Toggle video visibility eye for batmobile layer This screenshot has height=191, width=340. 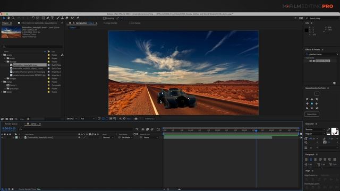[2, 137]
